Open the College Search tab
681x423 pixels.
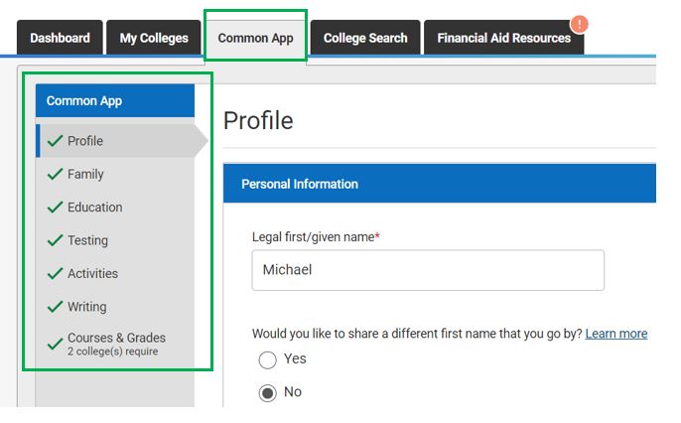pos(365,39)
